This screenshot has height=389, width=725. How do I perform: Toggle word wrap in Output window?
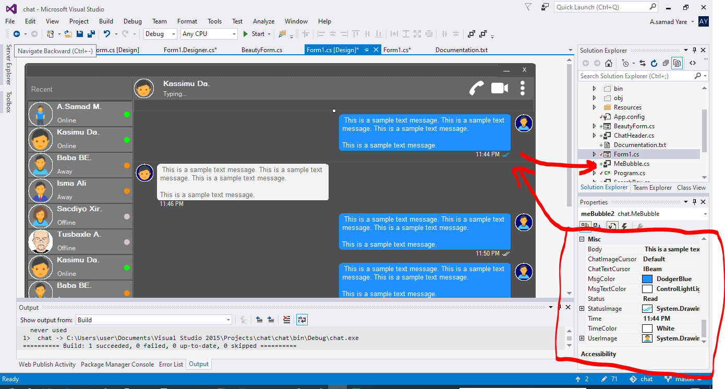(301, 320)
